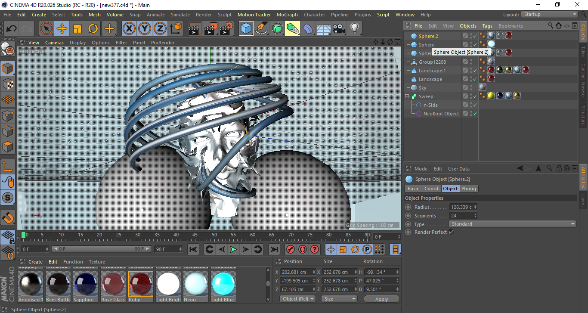Click the Keyframe Selection question-mark button
This screenshot has width=588, height=313.
(x=315, y=249)
